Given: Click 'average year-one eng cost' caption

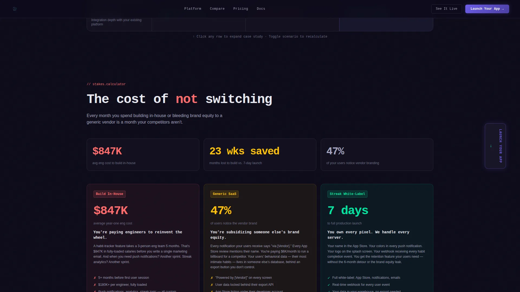Looking at the screenshot, I should tap(113, 223).
